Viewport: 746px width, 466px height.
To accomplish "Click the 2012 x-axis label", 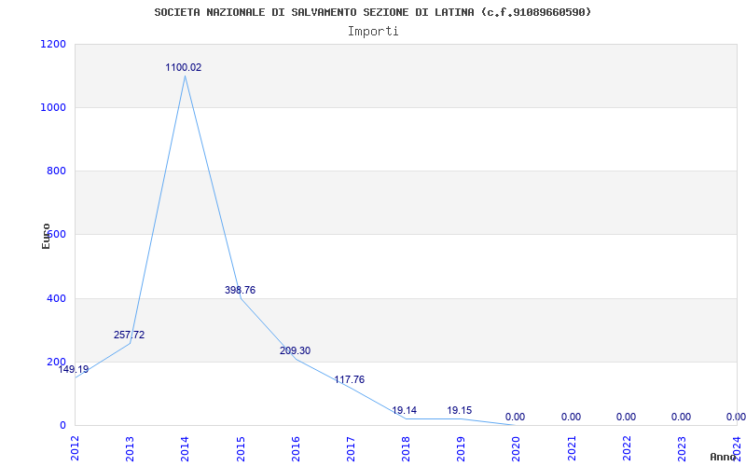I will pyautogui.click(x=75, y=448).
